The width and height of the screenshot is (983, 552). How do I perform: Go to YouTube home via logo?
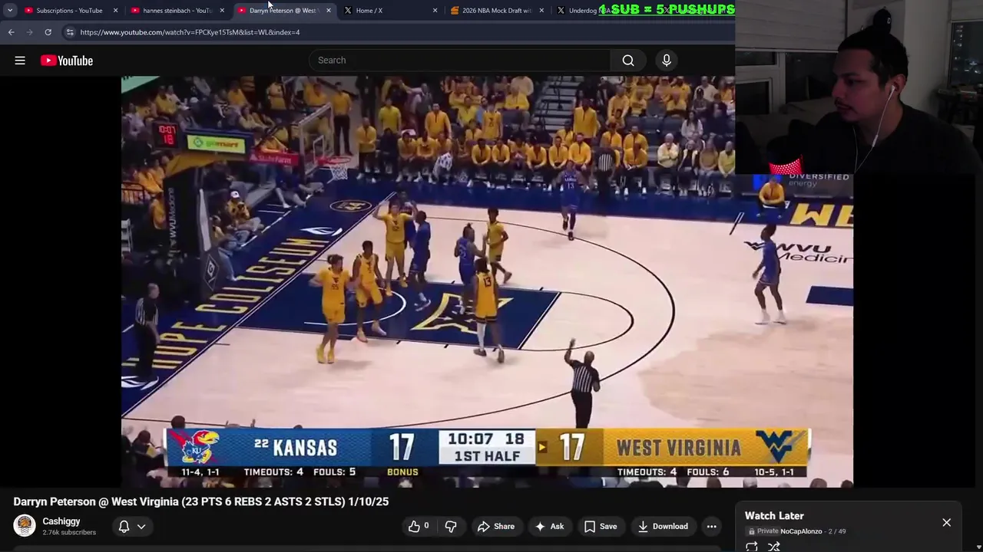coord(67,61)
